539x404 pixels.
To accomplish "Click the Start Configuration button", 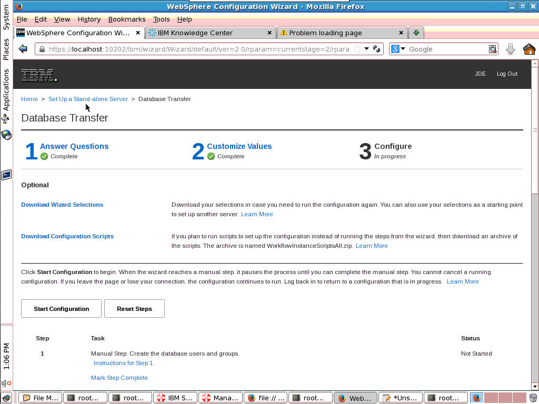I will click(61, 308).
